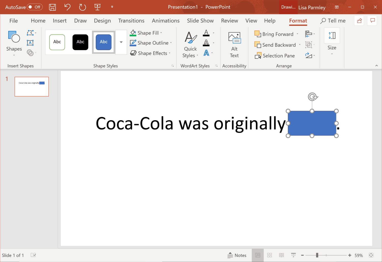
Task: Apply the blue Abc shape style
Action: [x=104, y=42]
